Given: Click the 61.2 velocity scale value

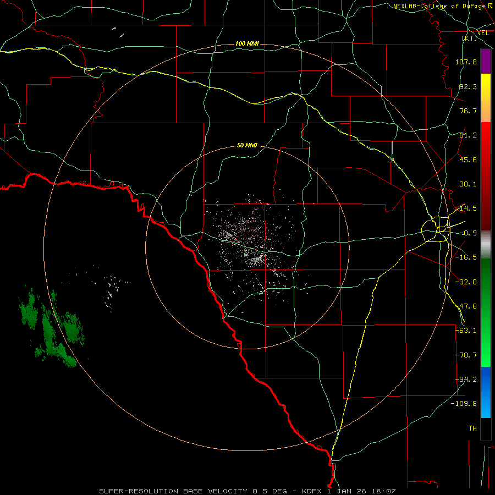Looking at the screenshot, I should pyautogui.click(x=468, y=135).
